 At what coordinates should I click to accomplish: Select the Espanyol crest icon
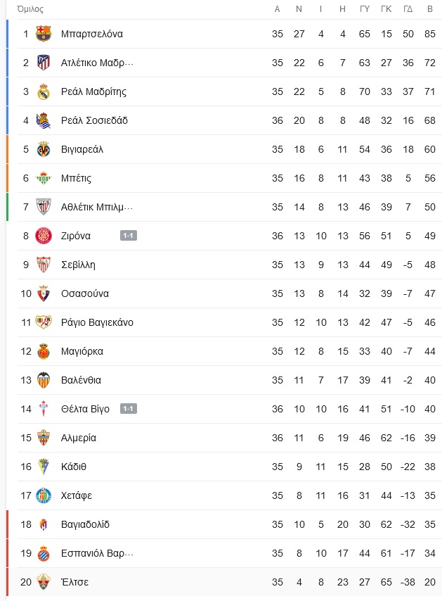(x=44, y=553)
